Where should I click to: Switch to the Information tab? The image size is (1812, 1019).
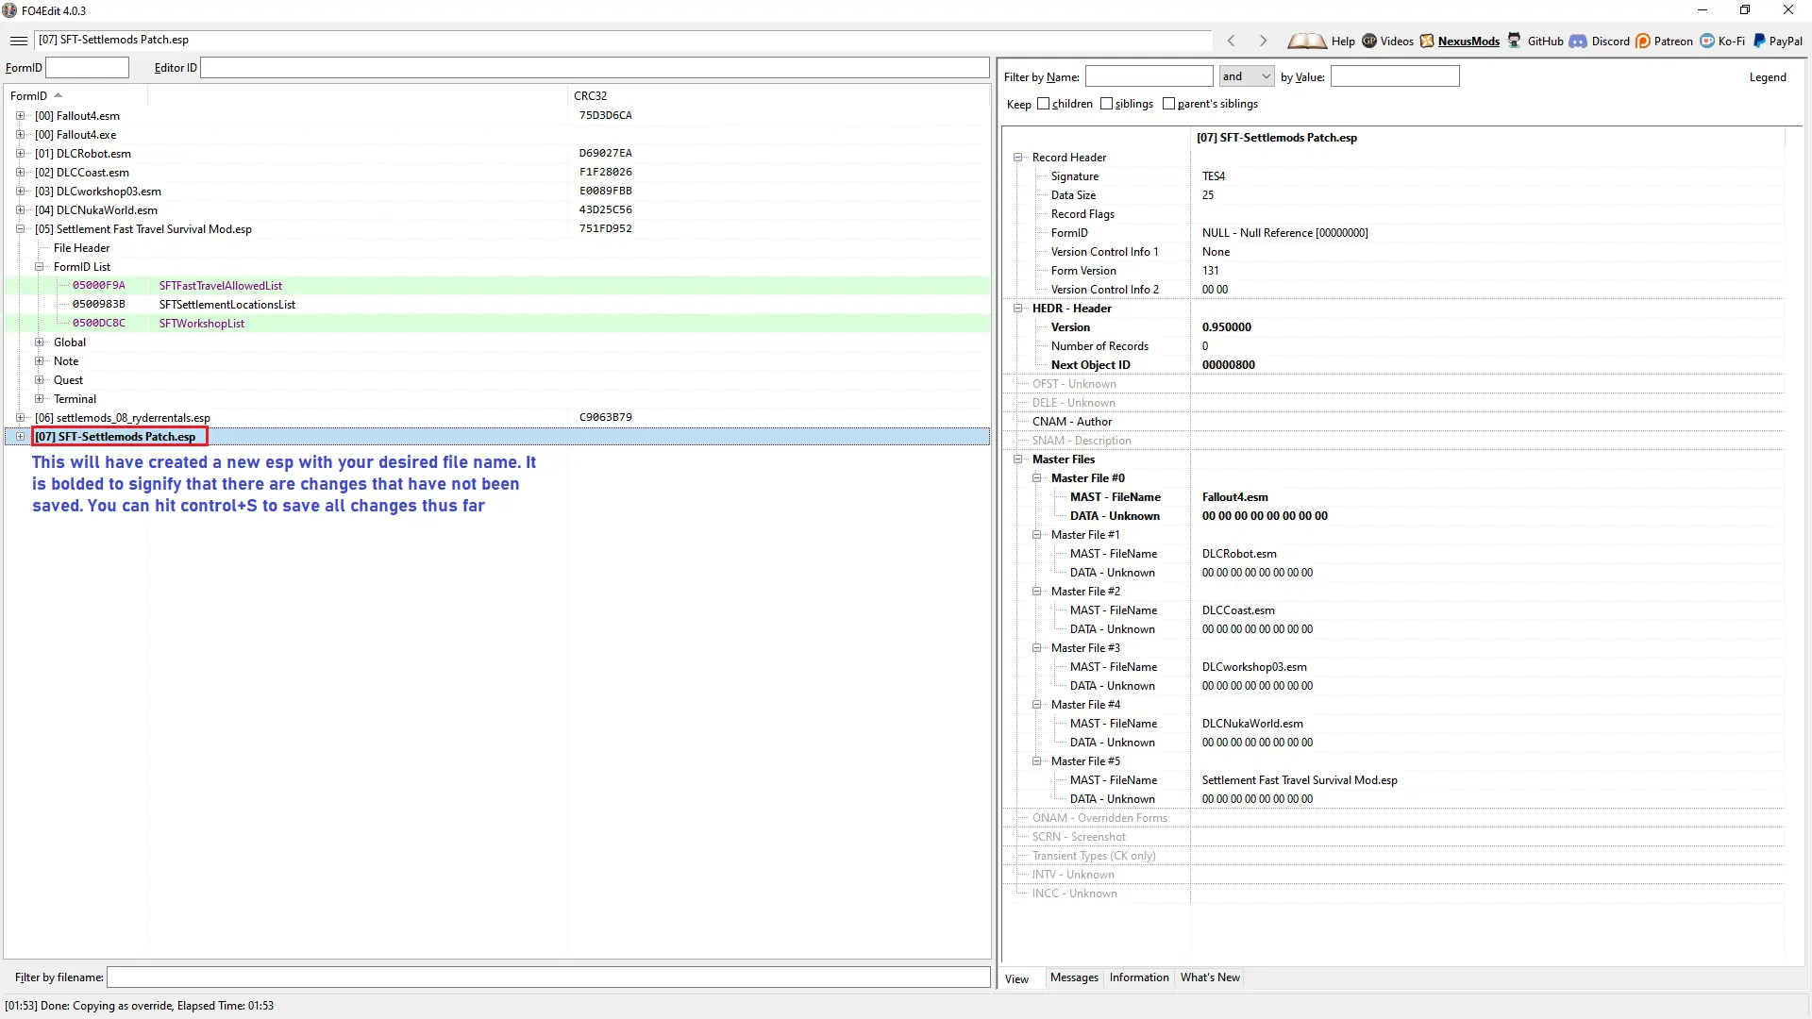[1139, 977]
